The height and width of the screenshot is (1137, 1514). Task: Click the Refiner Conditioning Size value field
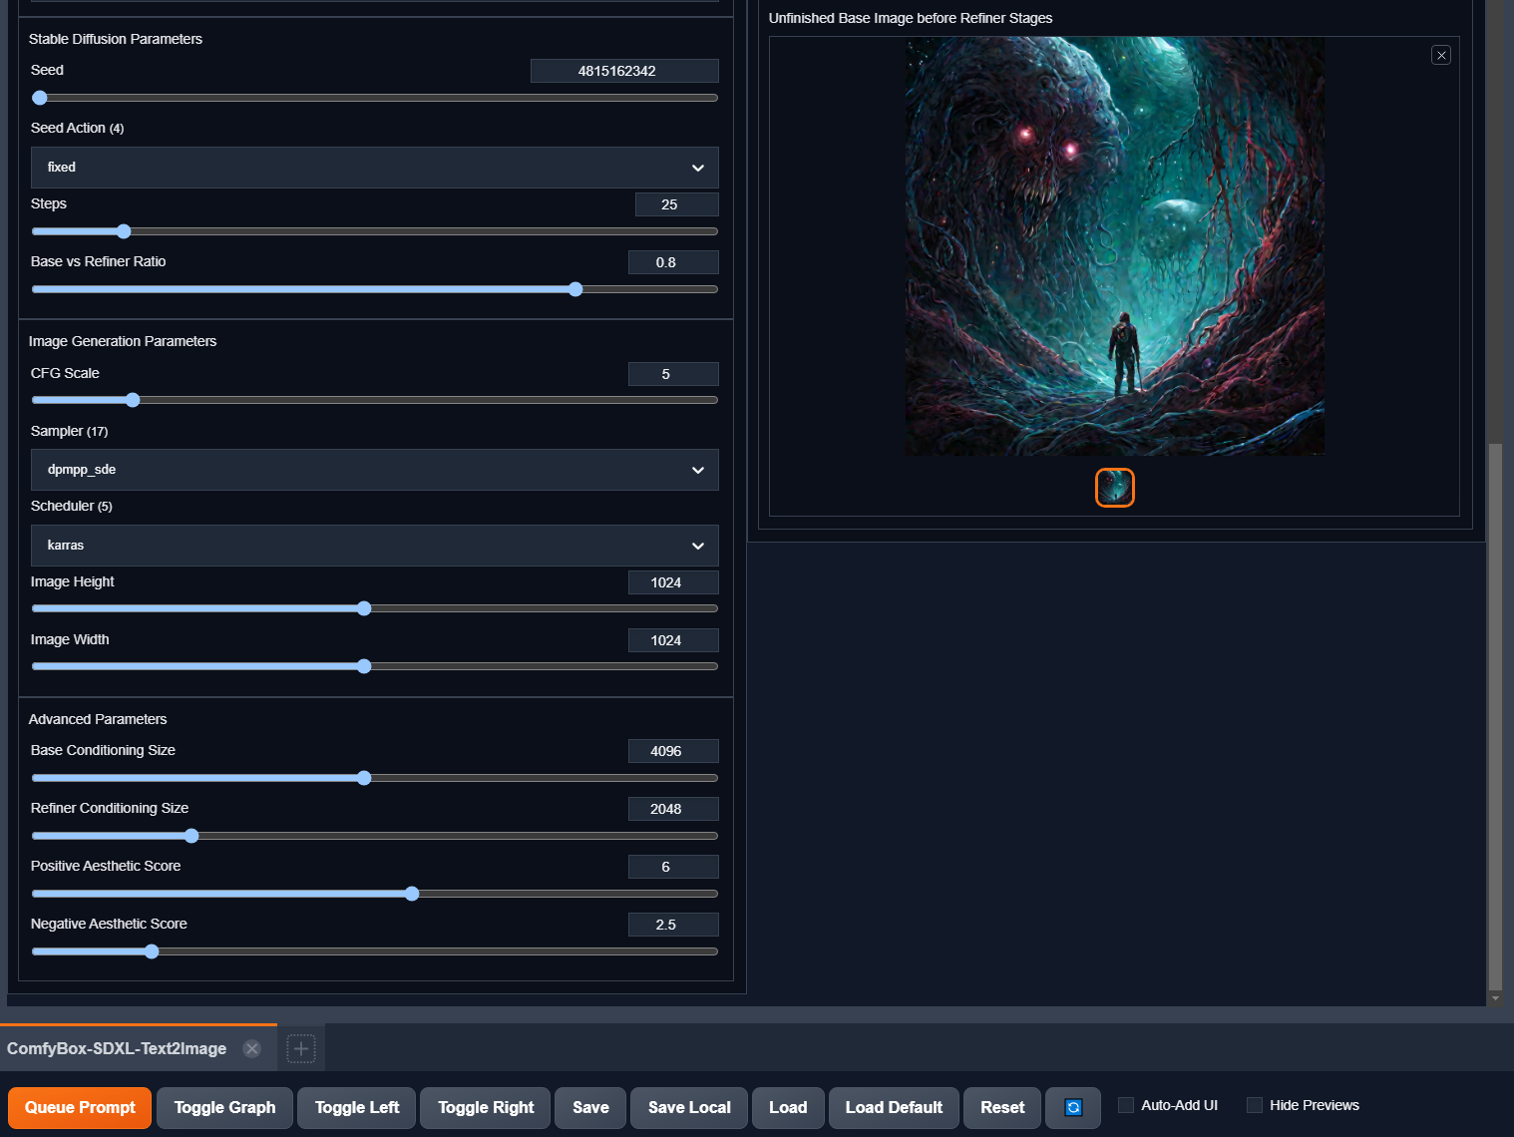click(x=673, y=809)
